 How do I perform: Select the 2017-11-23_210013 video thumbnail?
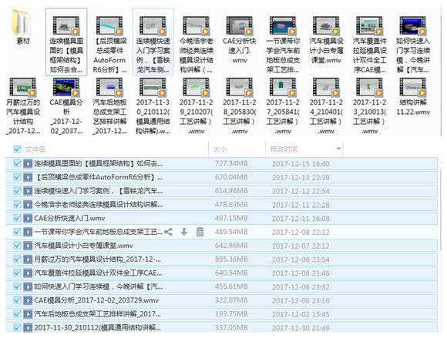(x=369, y=87)
